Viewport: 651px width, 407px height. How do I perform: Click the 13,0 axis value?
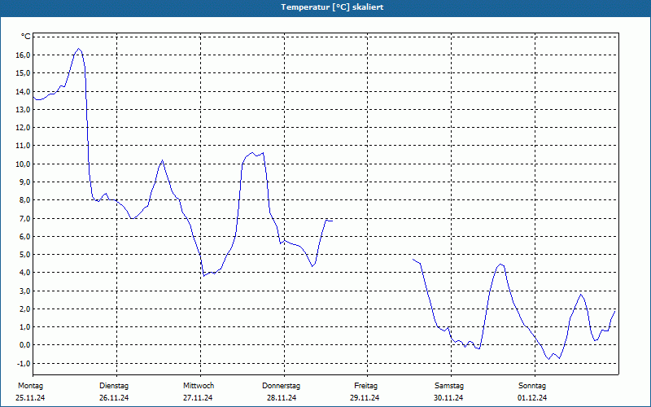[23, 110]
